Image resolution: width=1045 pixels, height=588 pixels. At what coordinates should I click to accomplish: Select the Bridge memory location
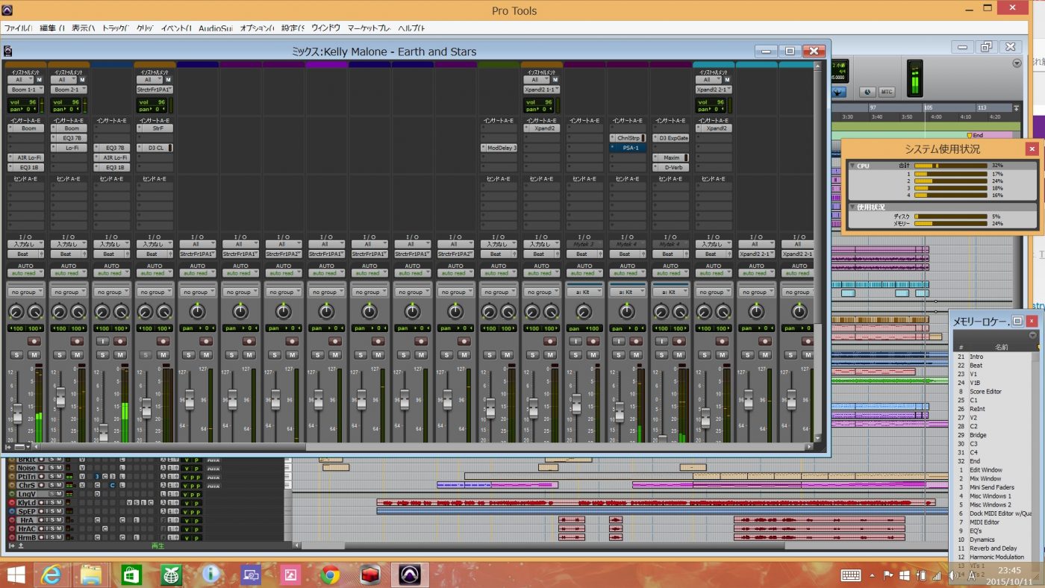click(x=978, y=435)
